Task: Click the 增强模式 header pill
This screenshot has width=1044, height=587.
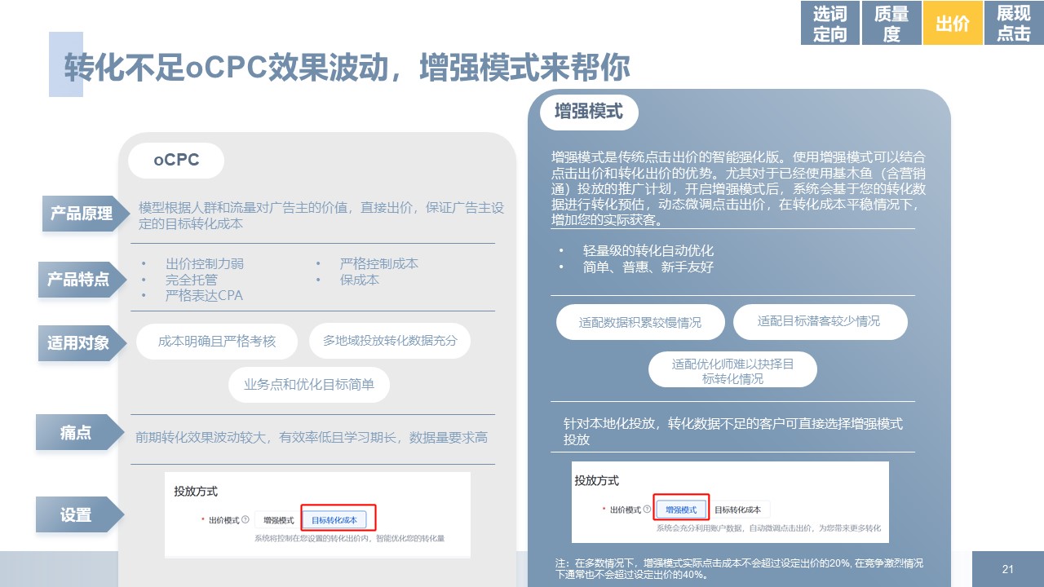Action: point(589,112)
